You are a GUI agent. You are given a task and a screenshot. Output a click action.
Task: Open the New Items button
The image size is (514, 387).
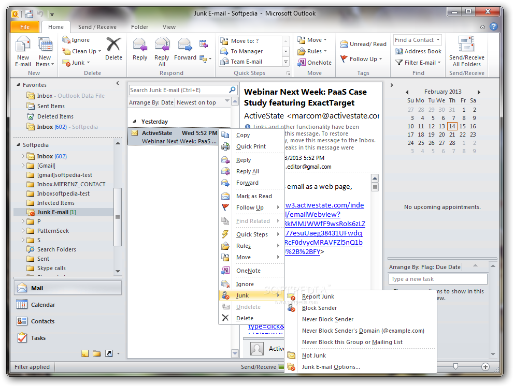(x=45, y=52)
